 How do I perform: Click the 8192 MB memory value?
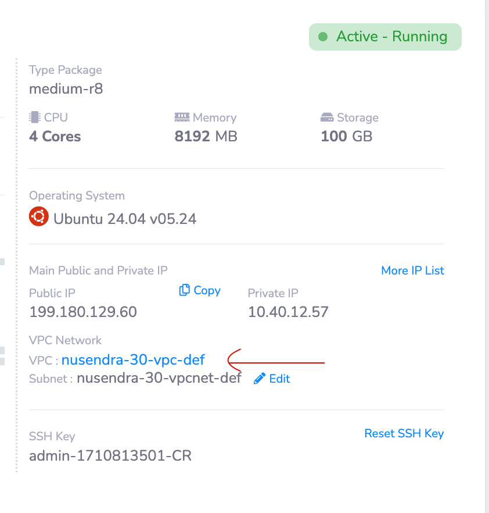(206, 137)
